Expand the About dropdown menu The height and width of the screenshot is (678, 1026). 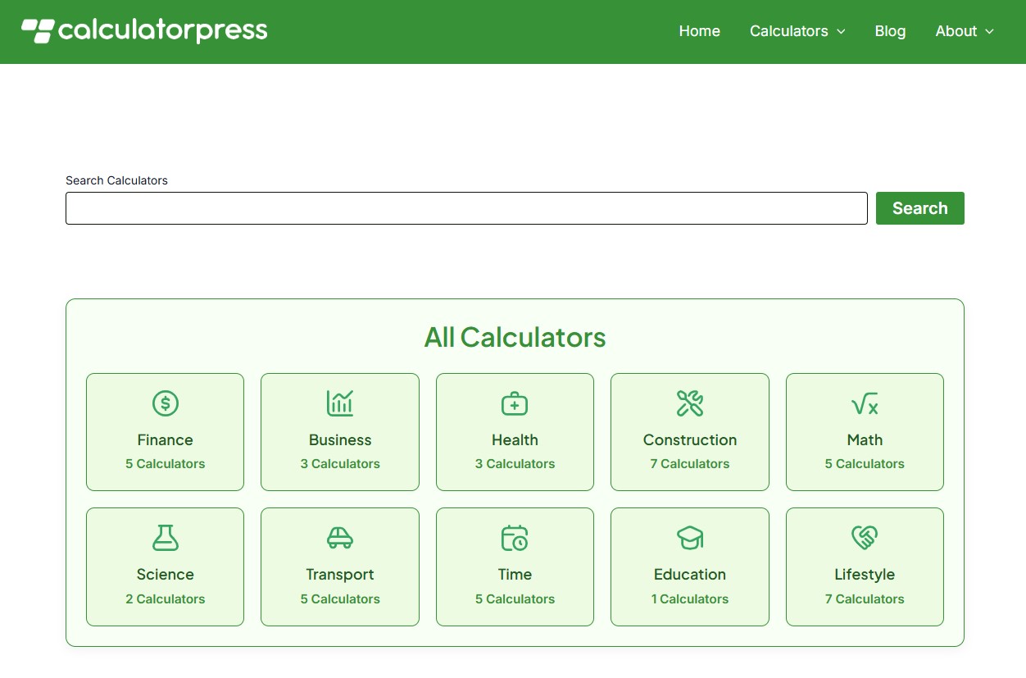[965, 31]
